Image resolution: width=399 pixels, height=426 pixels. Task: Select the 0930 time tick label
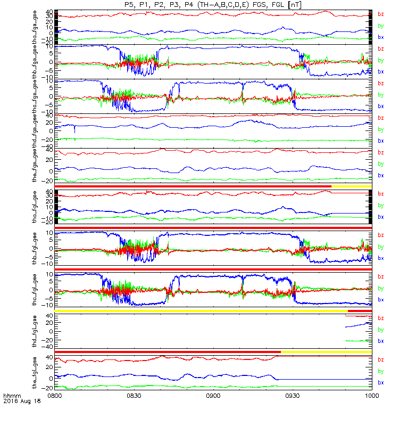tap(292, 396)
